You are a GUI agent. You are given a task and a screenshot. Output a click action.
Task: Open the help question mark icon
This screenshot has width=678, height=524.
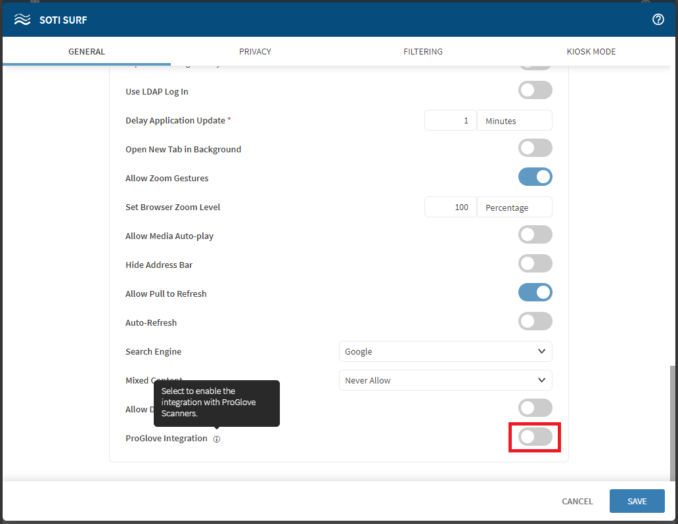(x=658, y=20)
